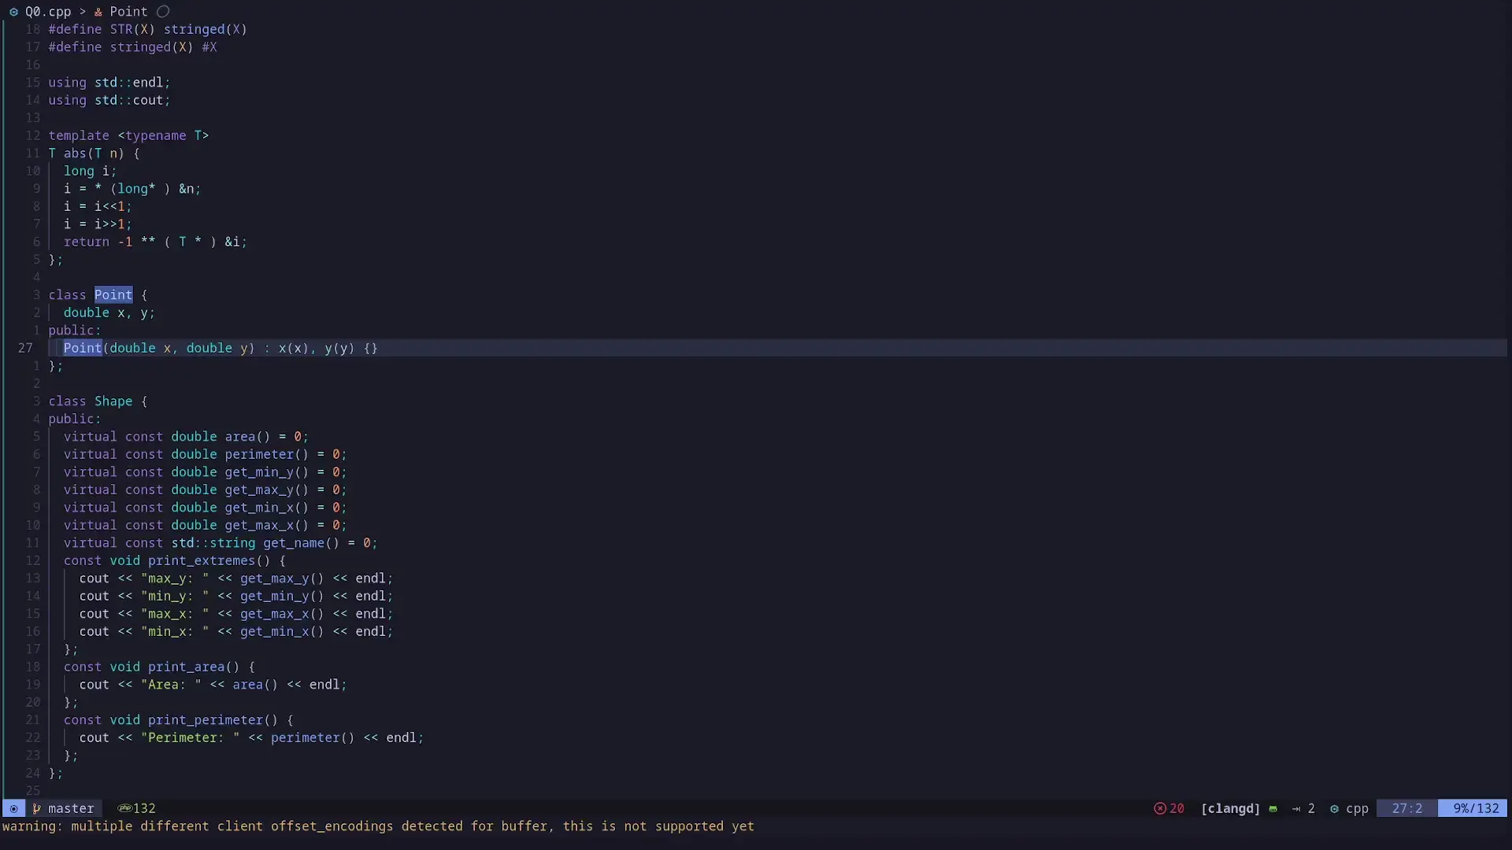Click the highlighted Point in class declaration

click(113, 295)
